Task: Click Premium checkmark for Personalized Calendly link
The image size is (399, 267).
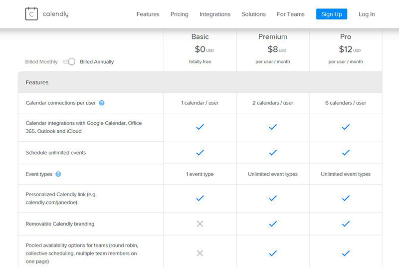Action: pos(273,198)
